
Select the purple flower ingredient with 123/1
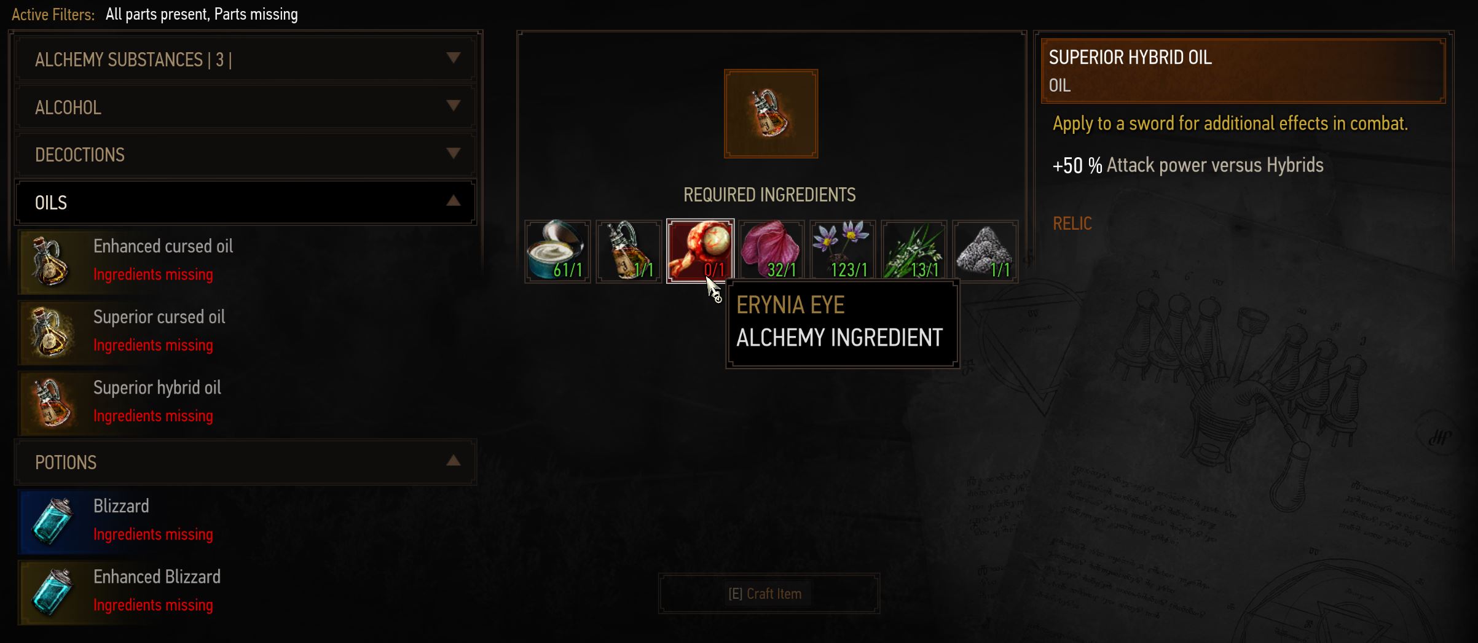tap(843, 251)
